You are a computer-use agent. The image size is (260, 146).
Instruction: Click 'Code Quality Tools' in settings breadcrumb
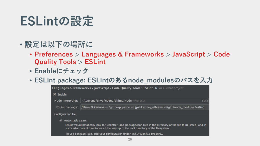[x=126, y=88]
